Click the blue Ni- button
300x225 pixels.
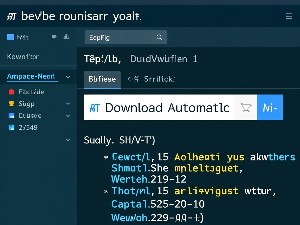(x=270, y=107)
